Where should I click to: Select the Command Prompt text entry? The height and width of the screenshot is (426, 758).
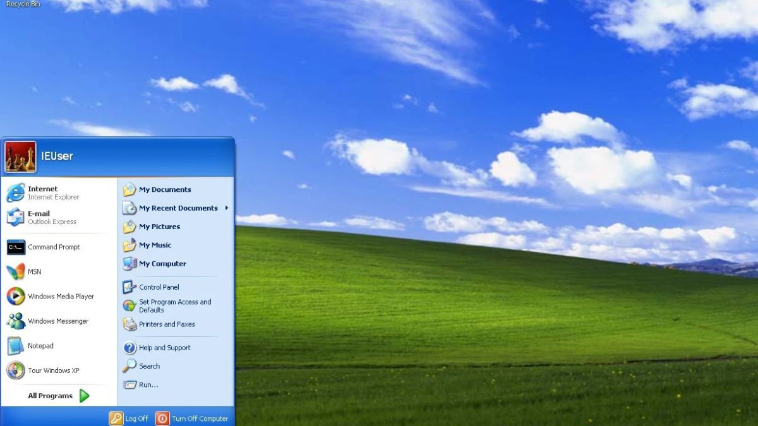click(54, 247)
